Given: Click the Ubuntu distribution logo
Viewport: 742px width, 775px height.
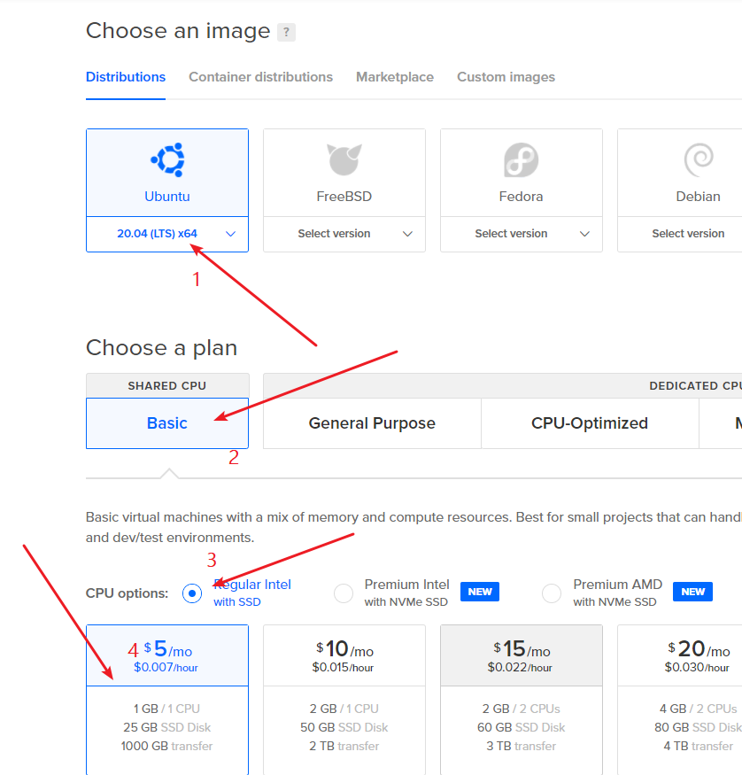Looking at the screenshot, I should [x=167, y=160].
